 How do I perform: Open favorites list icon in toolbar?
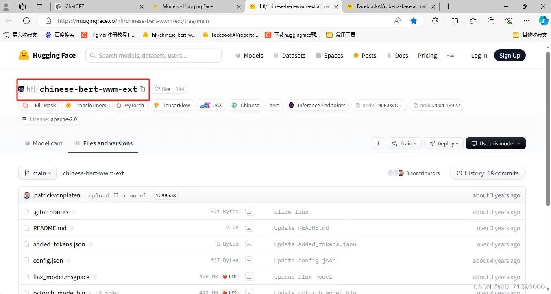coord(473,21)
